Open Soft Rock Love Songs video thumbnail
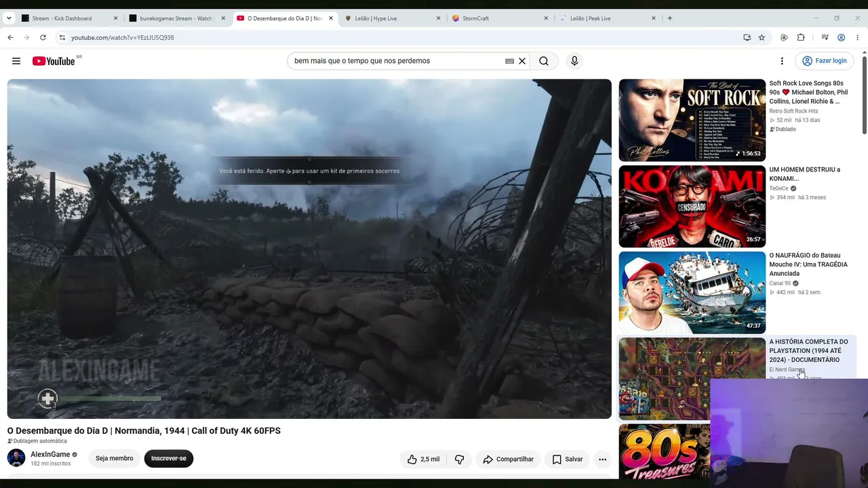Image resolution: width=868 pixels, height=488 pixels. [x=692, y=120]
